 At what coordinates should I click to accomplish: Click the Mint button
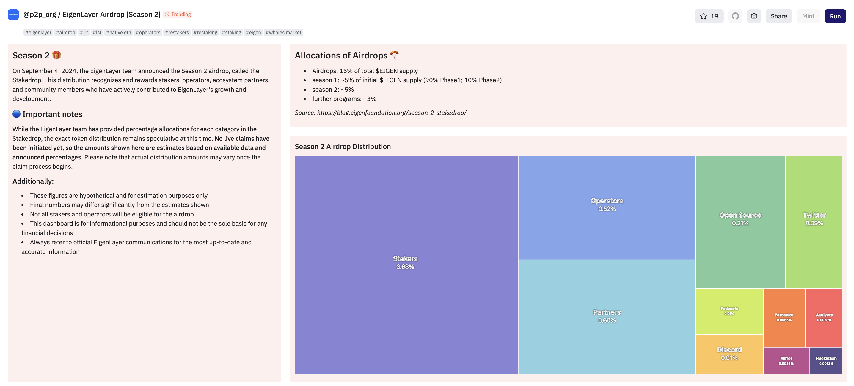pyautogui.click(x=808, y=16)
